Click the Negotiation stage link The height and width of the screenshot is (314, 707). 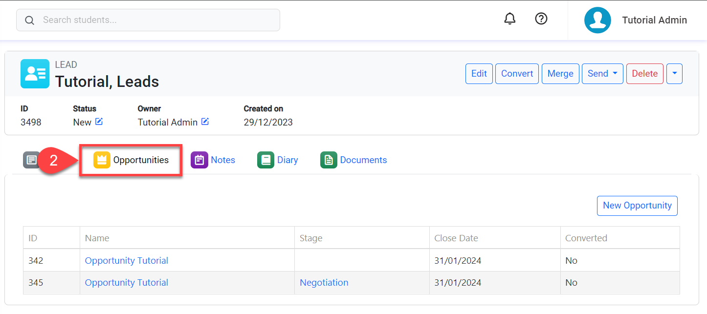[324, 283]
